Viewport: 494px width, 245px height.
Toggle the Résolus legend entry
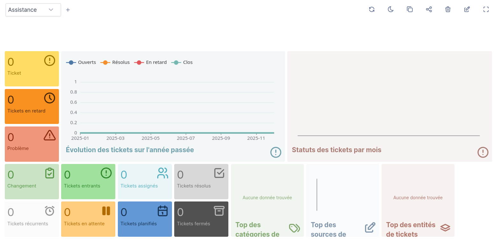tap(115, 62)
